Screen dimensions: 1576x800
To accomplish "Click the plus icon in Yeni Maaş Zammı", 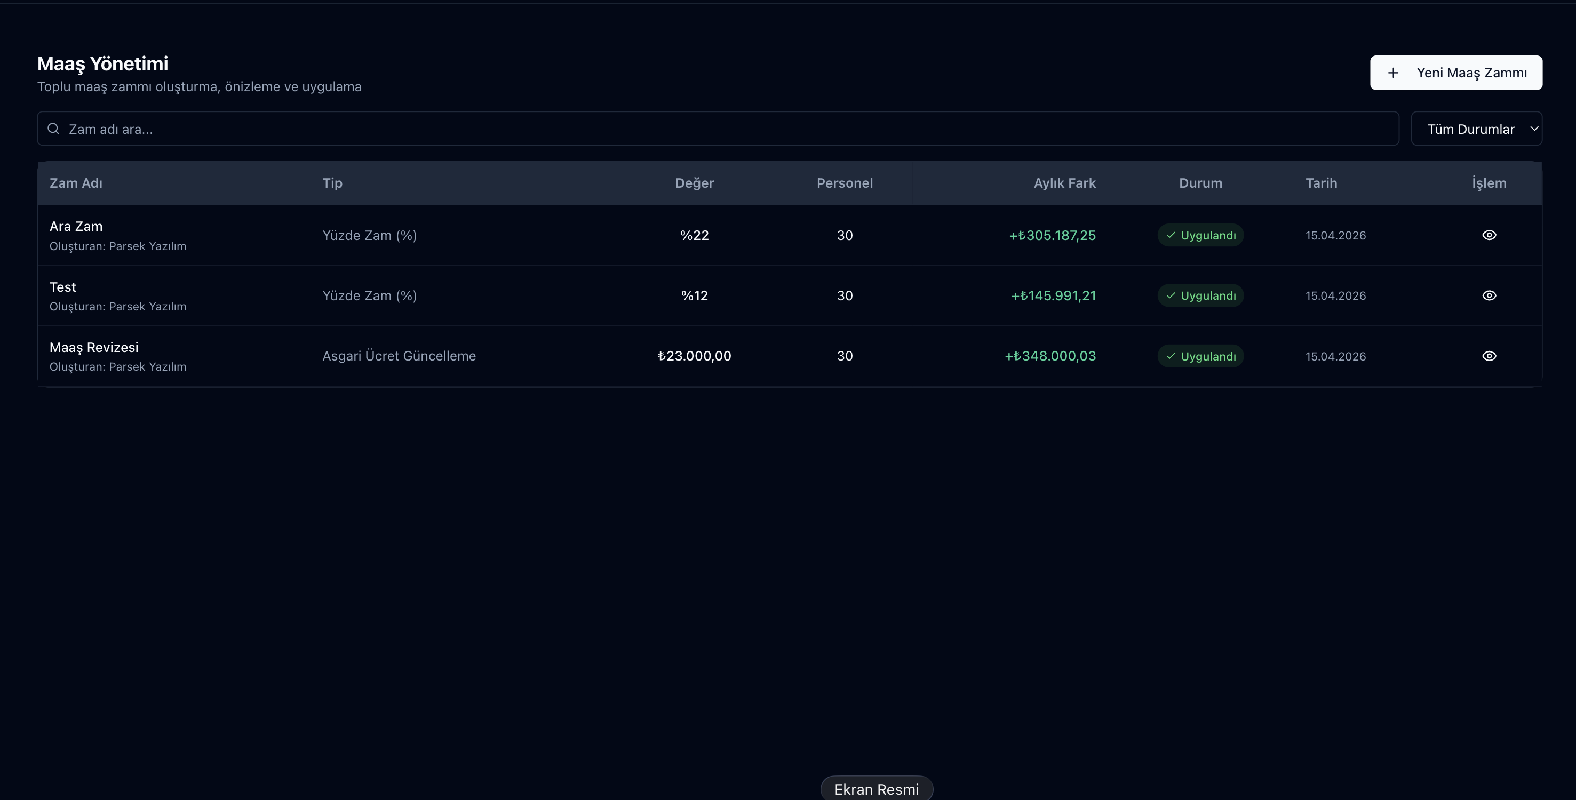I will pyautogui.click(x=1393, y=73).
